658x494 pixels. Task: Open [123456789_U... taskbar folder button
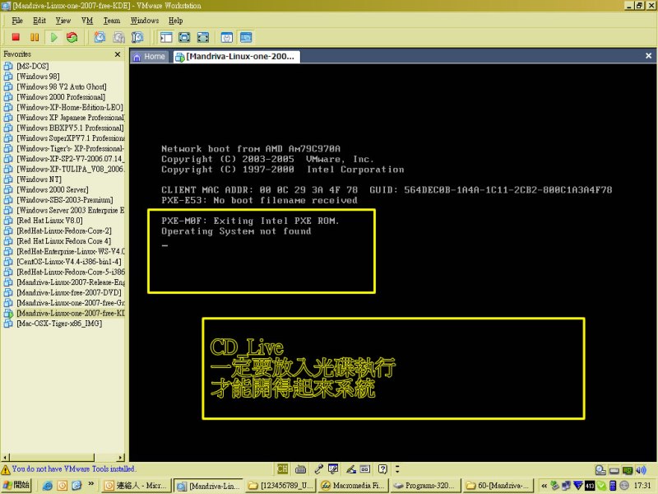[x=280, y=486]
